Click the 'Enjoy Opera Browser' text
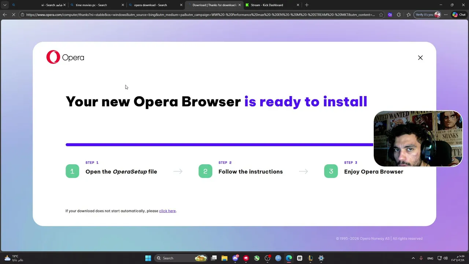Image resolution: width=469 pixels, height=264 pixels. click(x=373, y=172)
